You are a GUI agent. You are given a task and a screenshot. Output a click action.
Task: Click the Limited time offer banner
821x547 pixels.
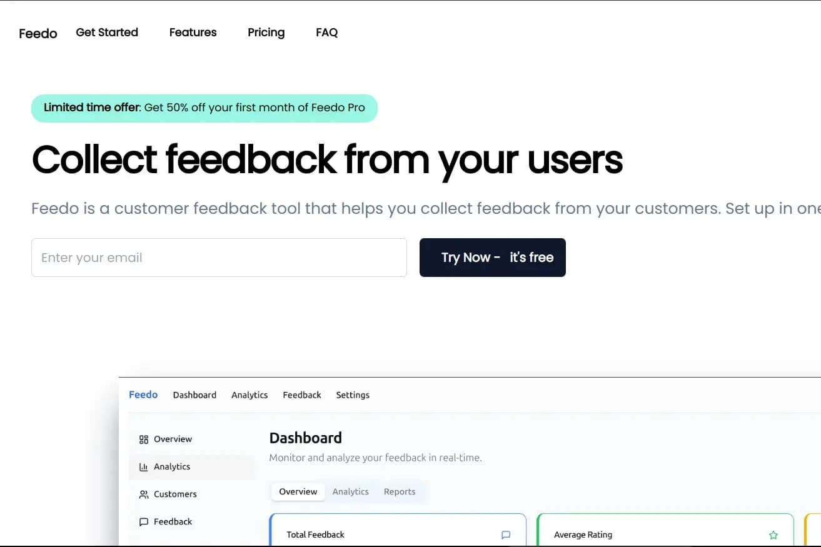click(x=204, y=108)
